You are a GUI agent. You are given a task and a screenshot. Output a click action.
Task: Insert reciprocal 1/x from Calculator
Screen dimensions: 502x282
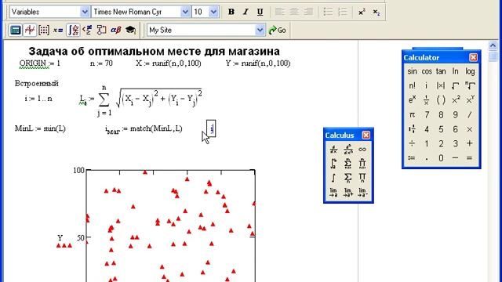coord(427,100)
